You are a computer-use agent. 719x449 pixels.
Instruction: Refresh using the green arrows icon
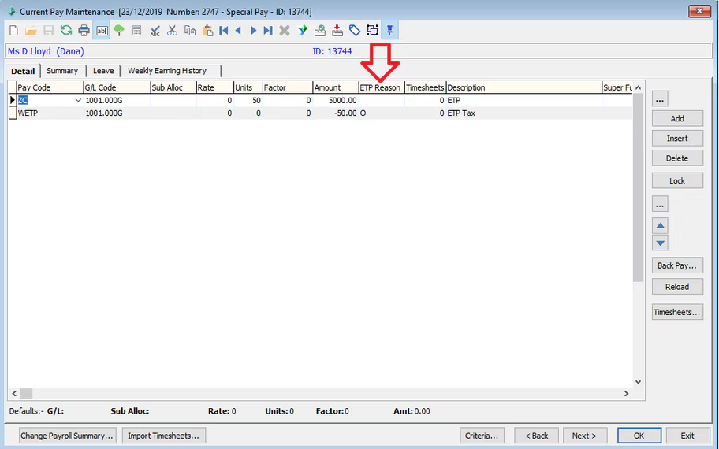[66, 31]
